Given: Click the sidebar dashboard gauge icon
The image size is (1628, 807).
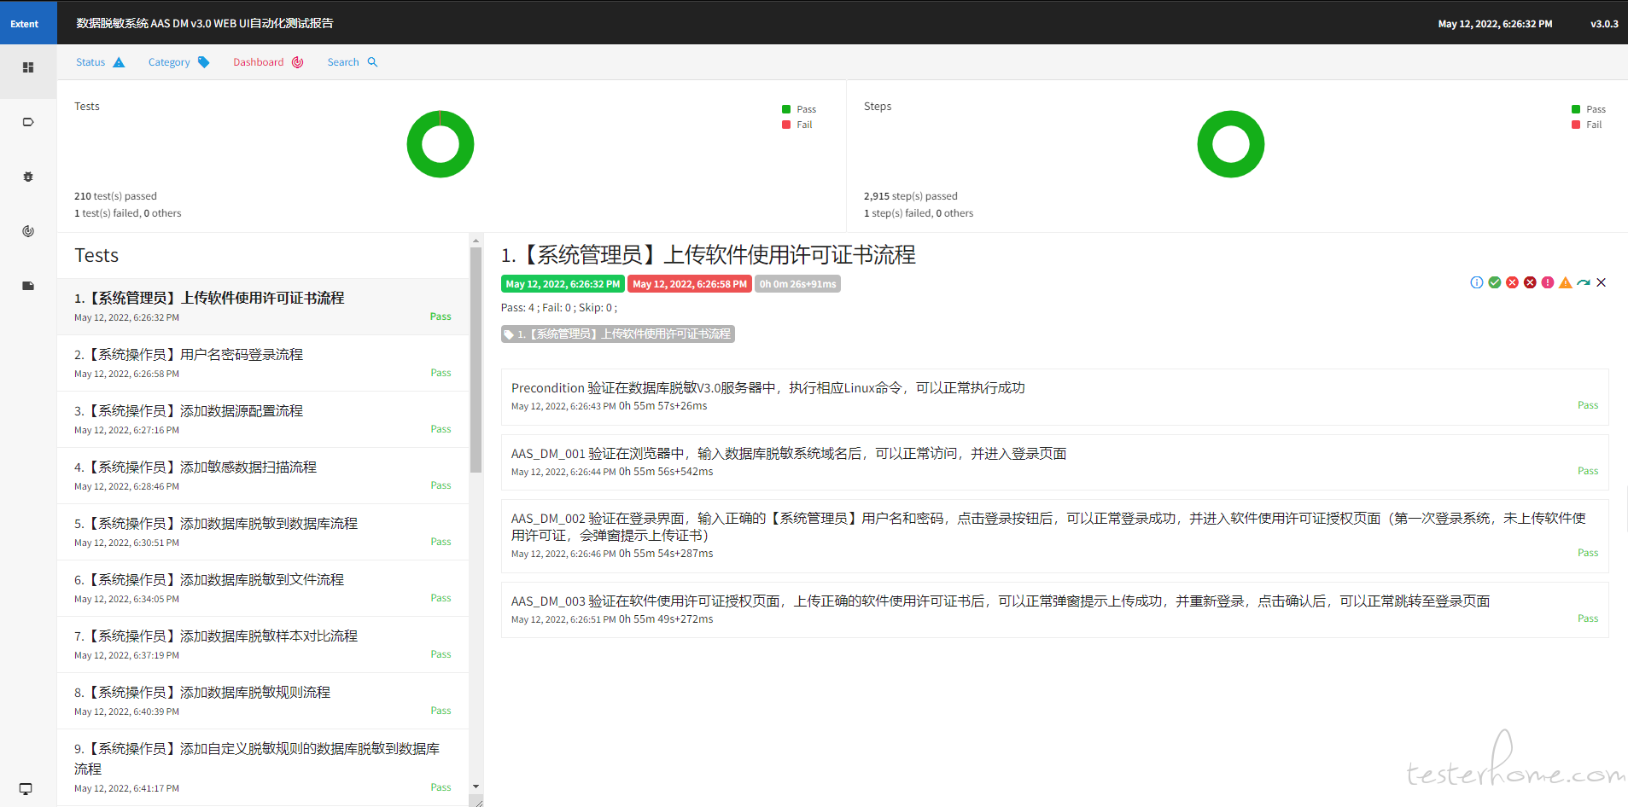Looking at the screenshot, I should (x=28, y=231).
